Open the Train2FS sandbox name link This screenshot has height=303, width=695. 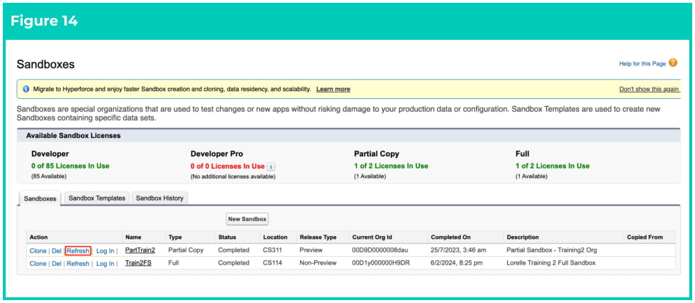point(138,263)
